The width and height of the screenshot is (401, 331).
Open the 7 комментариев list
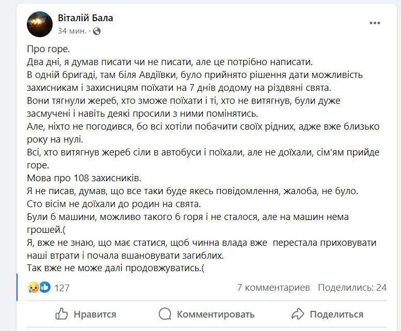pos(274,288)
